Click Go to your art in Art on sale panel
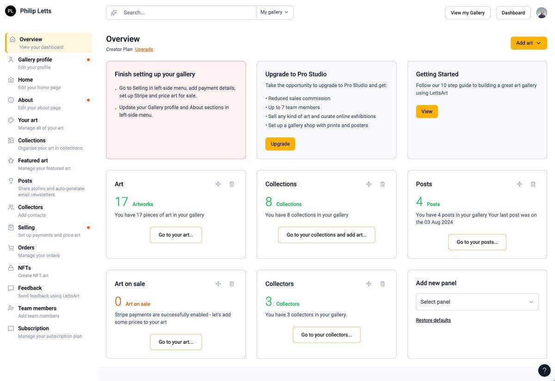Image resolution: width=555 pixels, height=381 pixels. point(176,342)
